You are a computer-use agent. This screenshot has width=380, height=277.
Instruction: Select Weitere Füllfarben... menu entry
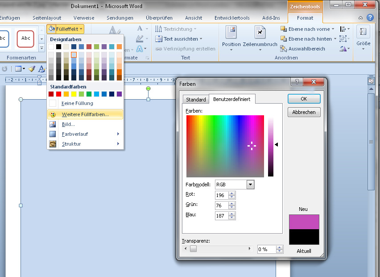click(x=85, y=114)
